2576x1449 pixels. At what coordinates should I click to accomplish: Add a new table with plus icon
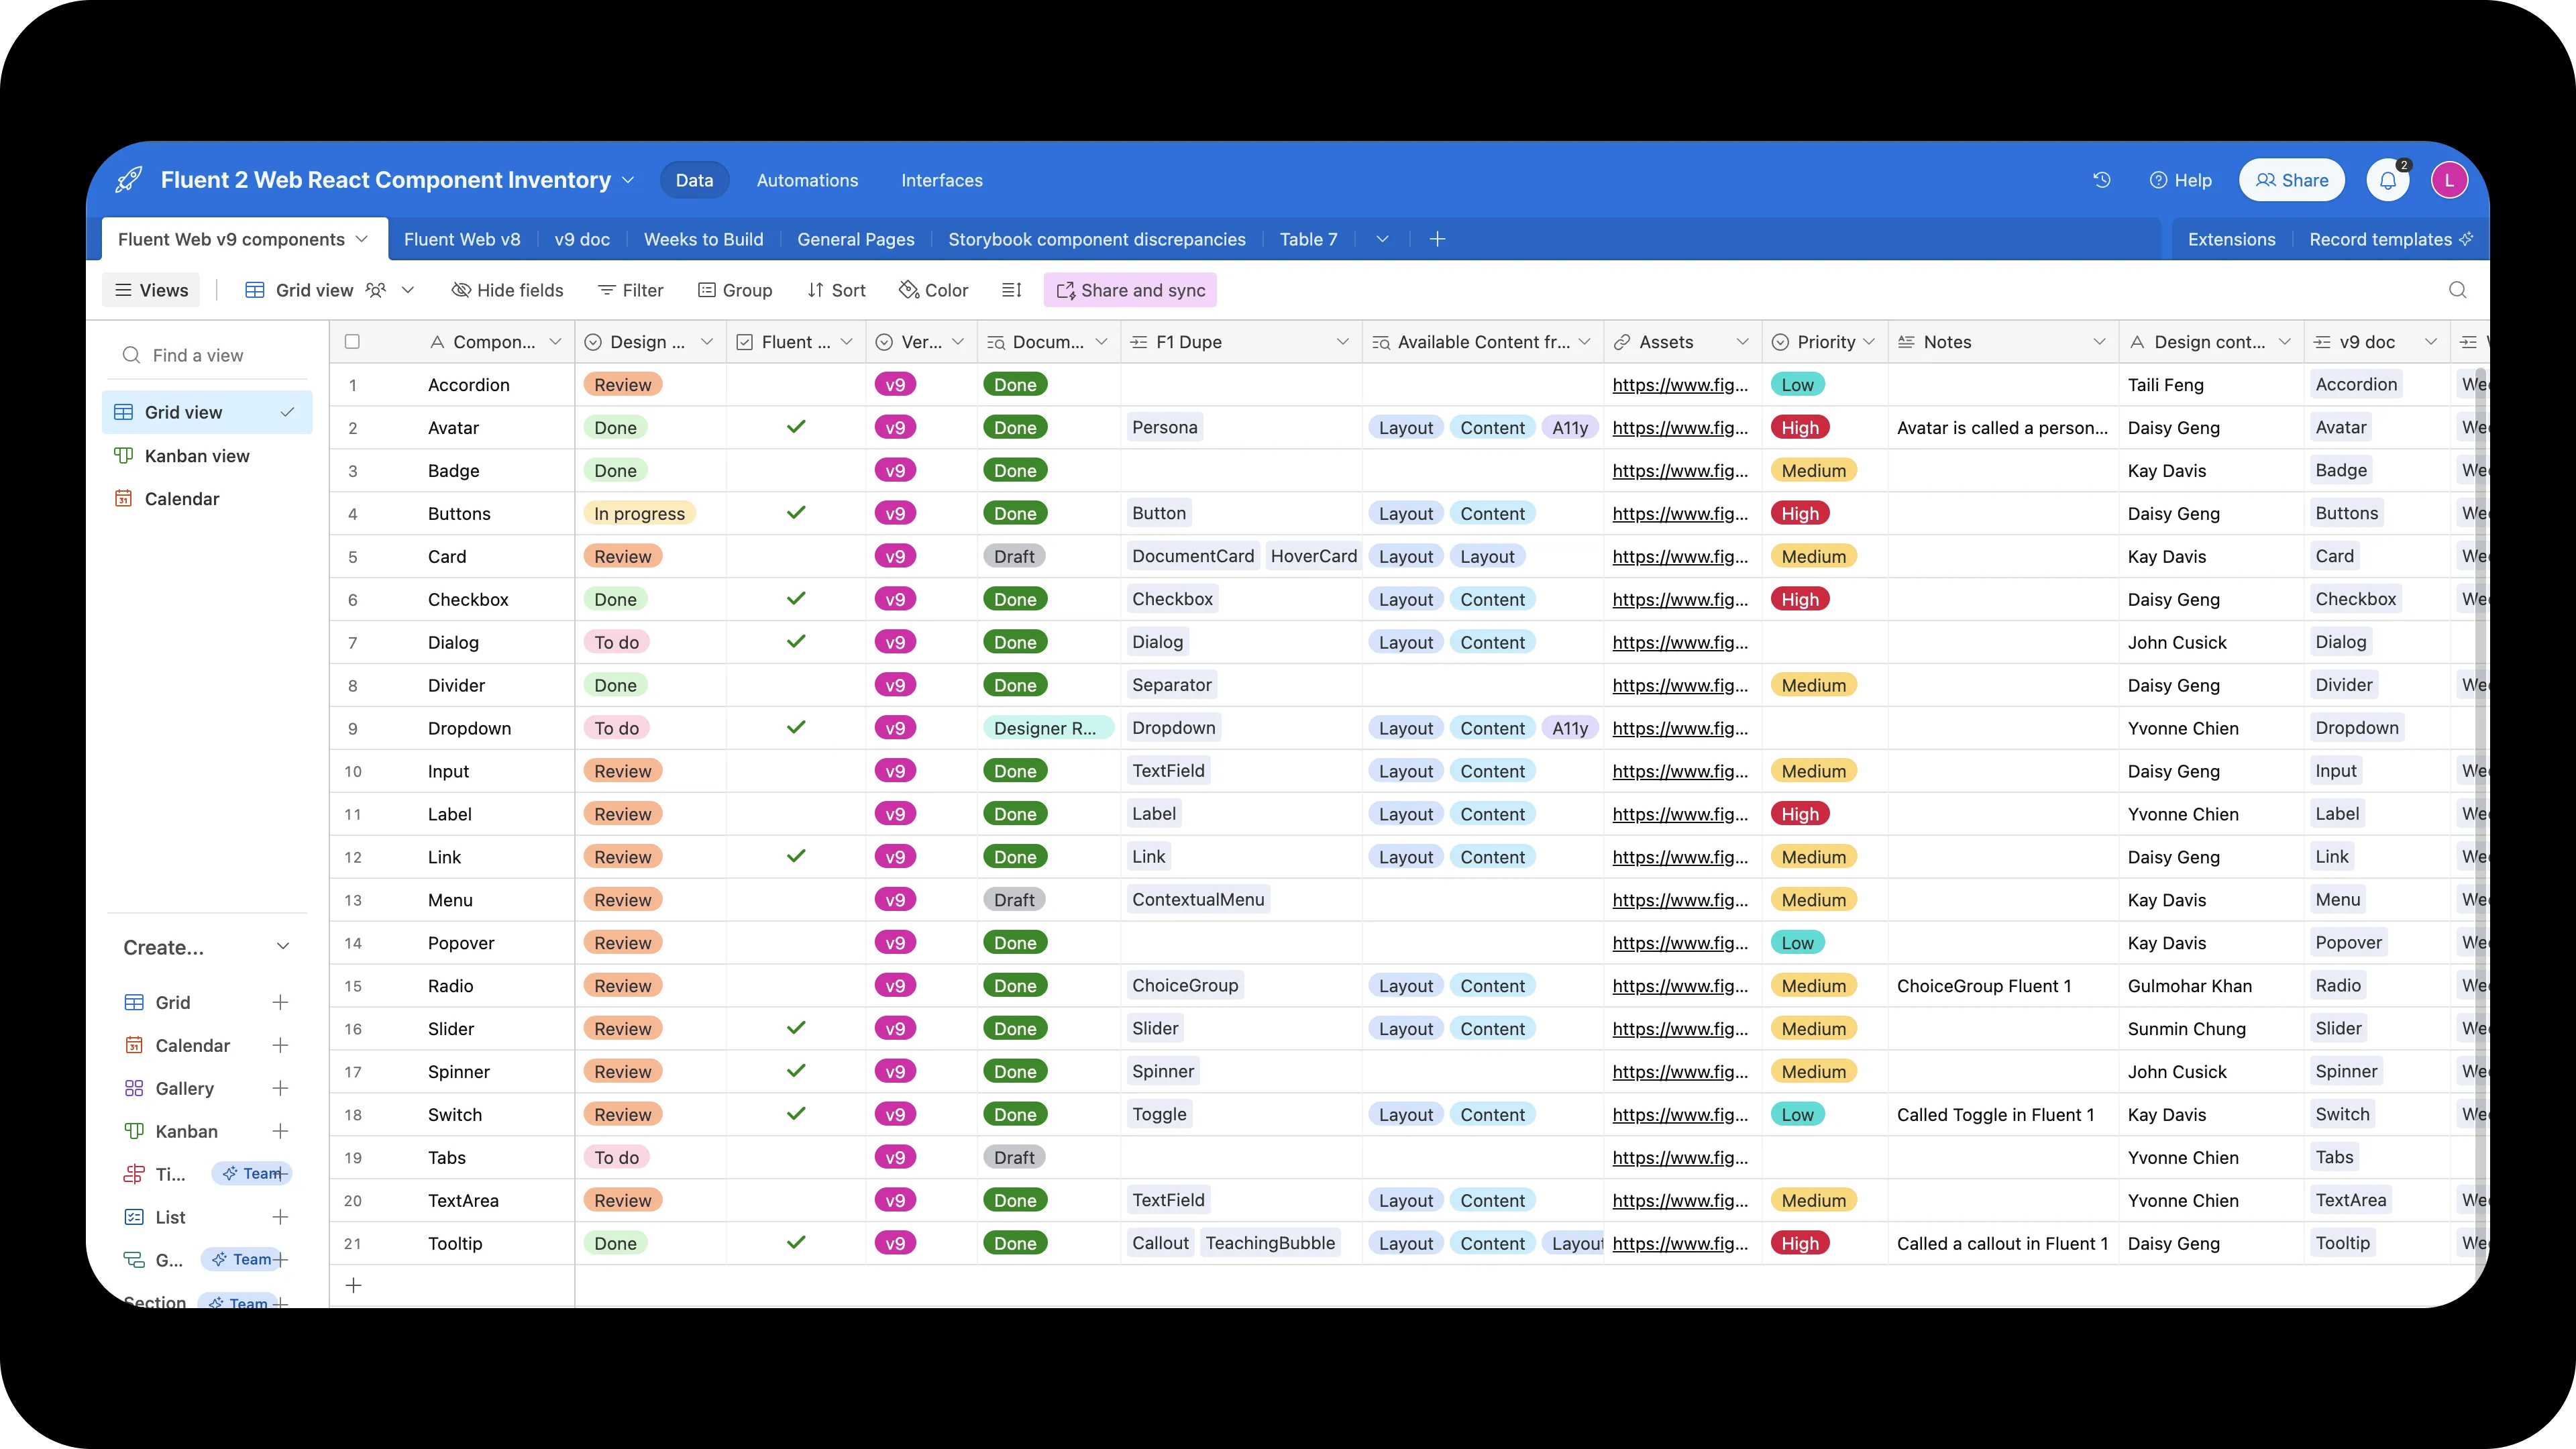(x=1437, y=239)
